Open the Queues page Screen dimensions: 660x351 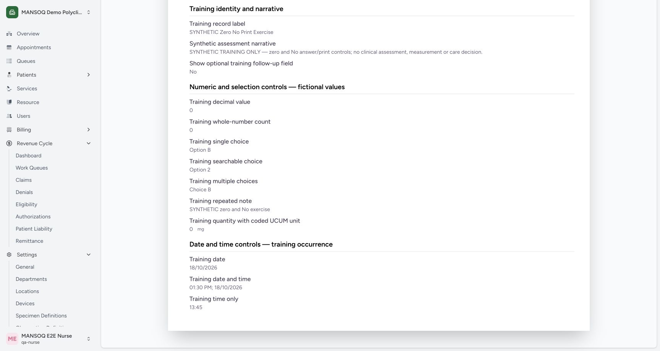pos(26,61)
